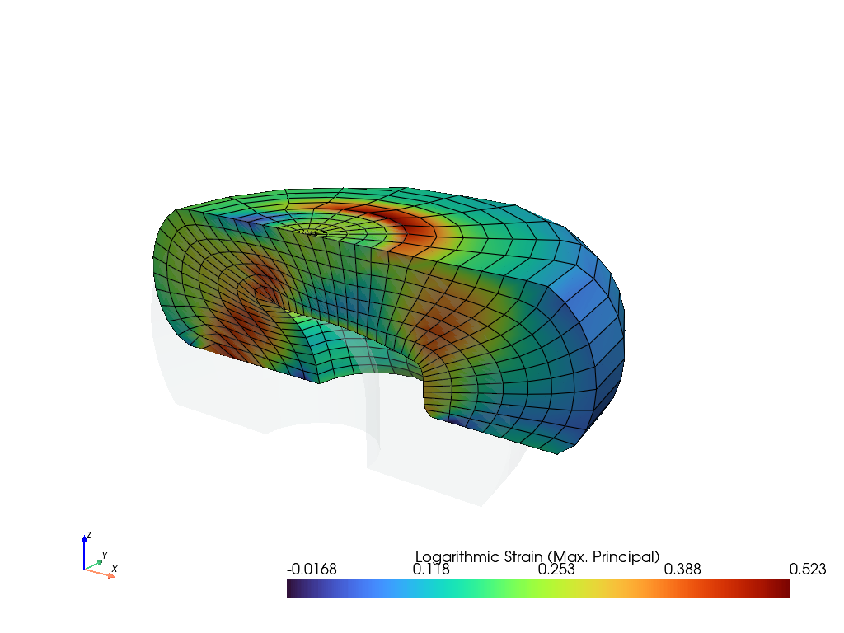Click the legend value 0.253

pyautogui.click(x=556, y=570)
